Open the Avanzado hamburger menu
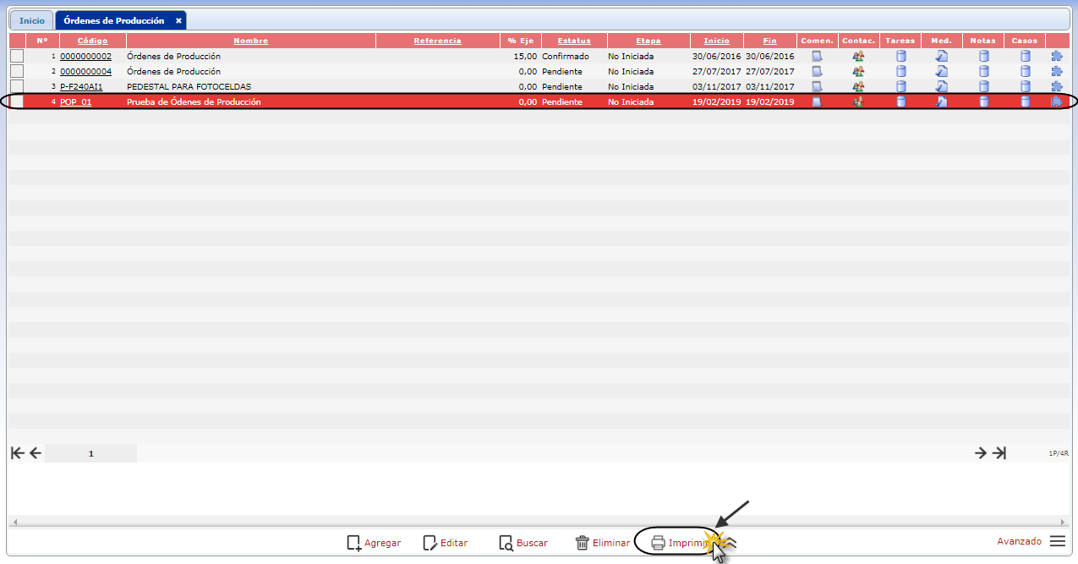The height and width of the screenshot is (564, 1078). (1058, 541)
